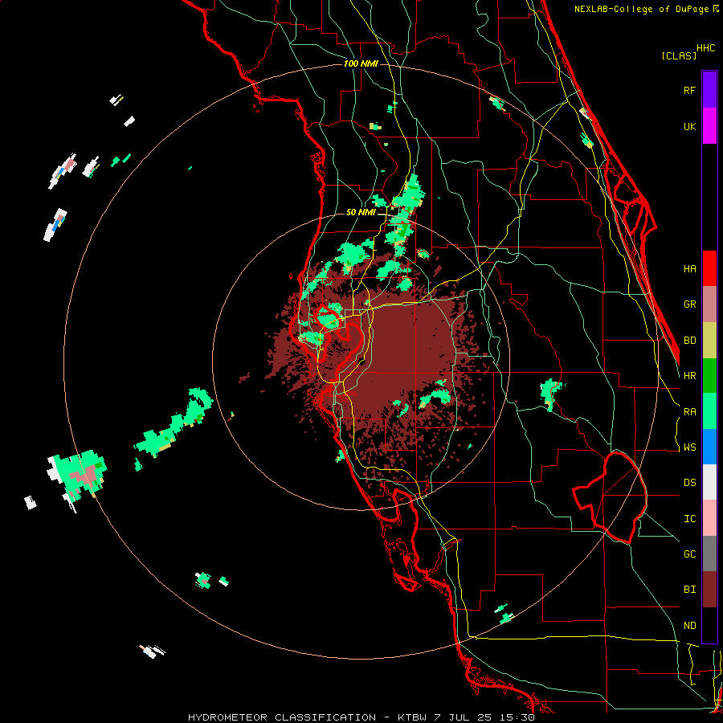Click the HR dark green legend swatch
The width and height of the screenshot is (723, 723).
[x=709, y=375]
